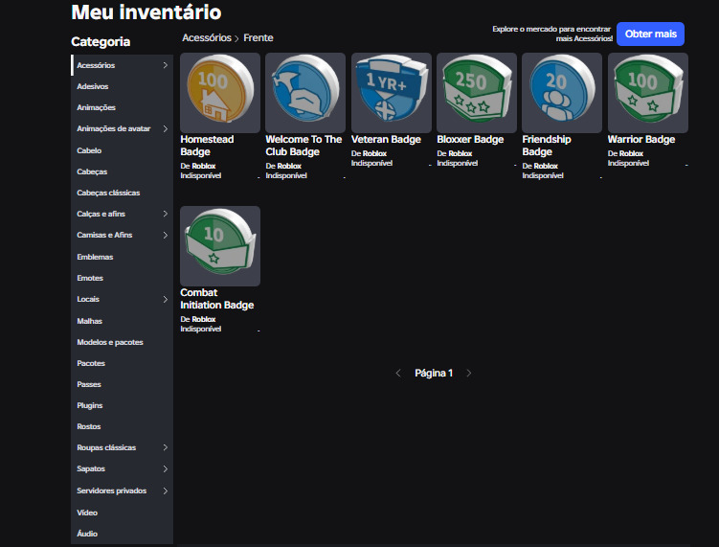Open the Bloxxer Badge 250 icon
719x547 pixels.
coord(476,93)
